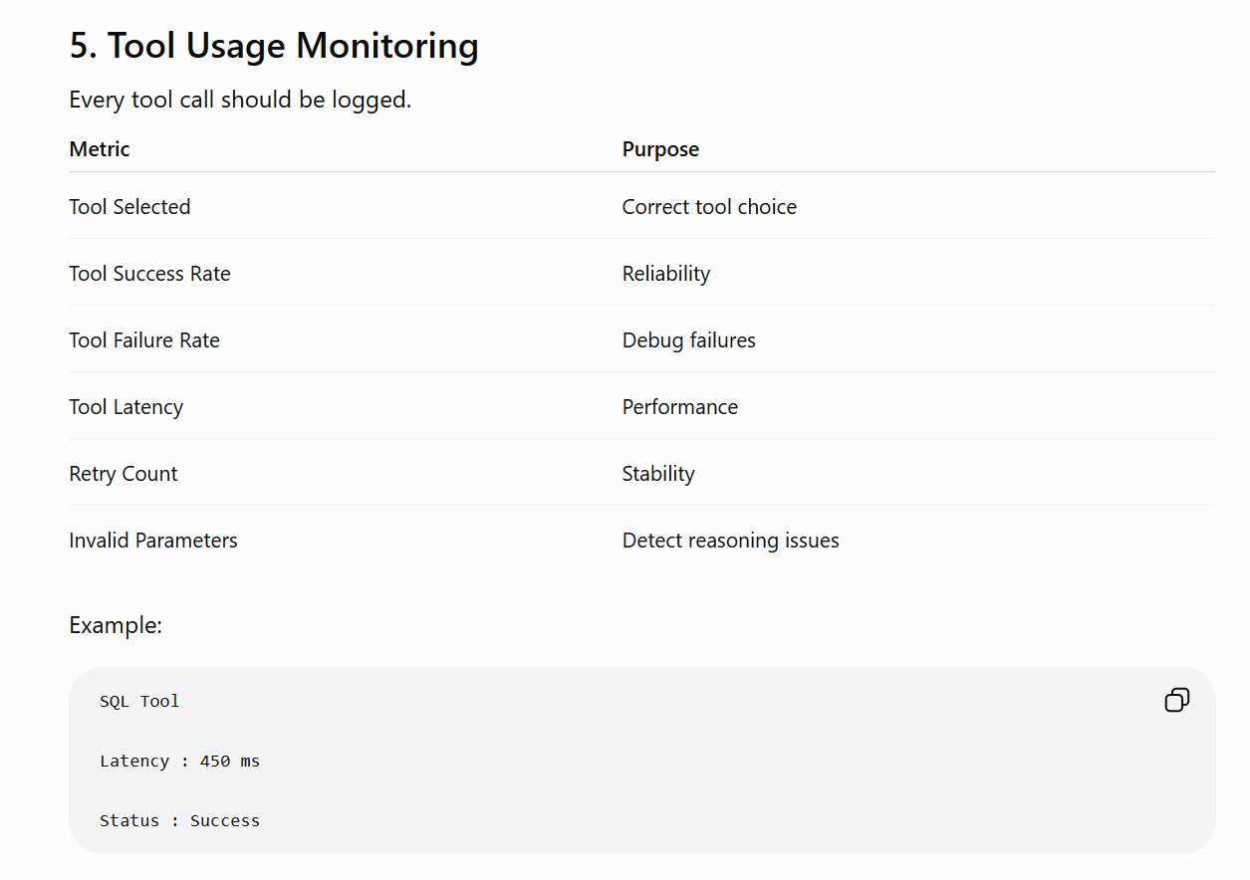
Task: Click the 'Tool Selected' cell
Action: pos(129,207)
